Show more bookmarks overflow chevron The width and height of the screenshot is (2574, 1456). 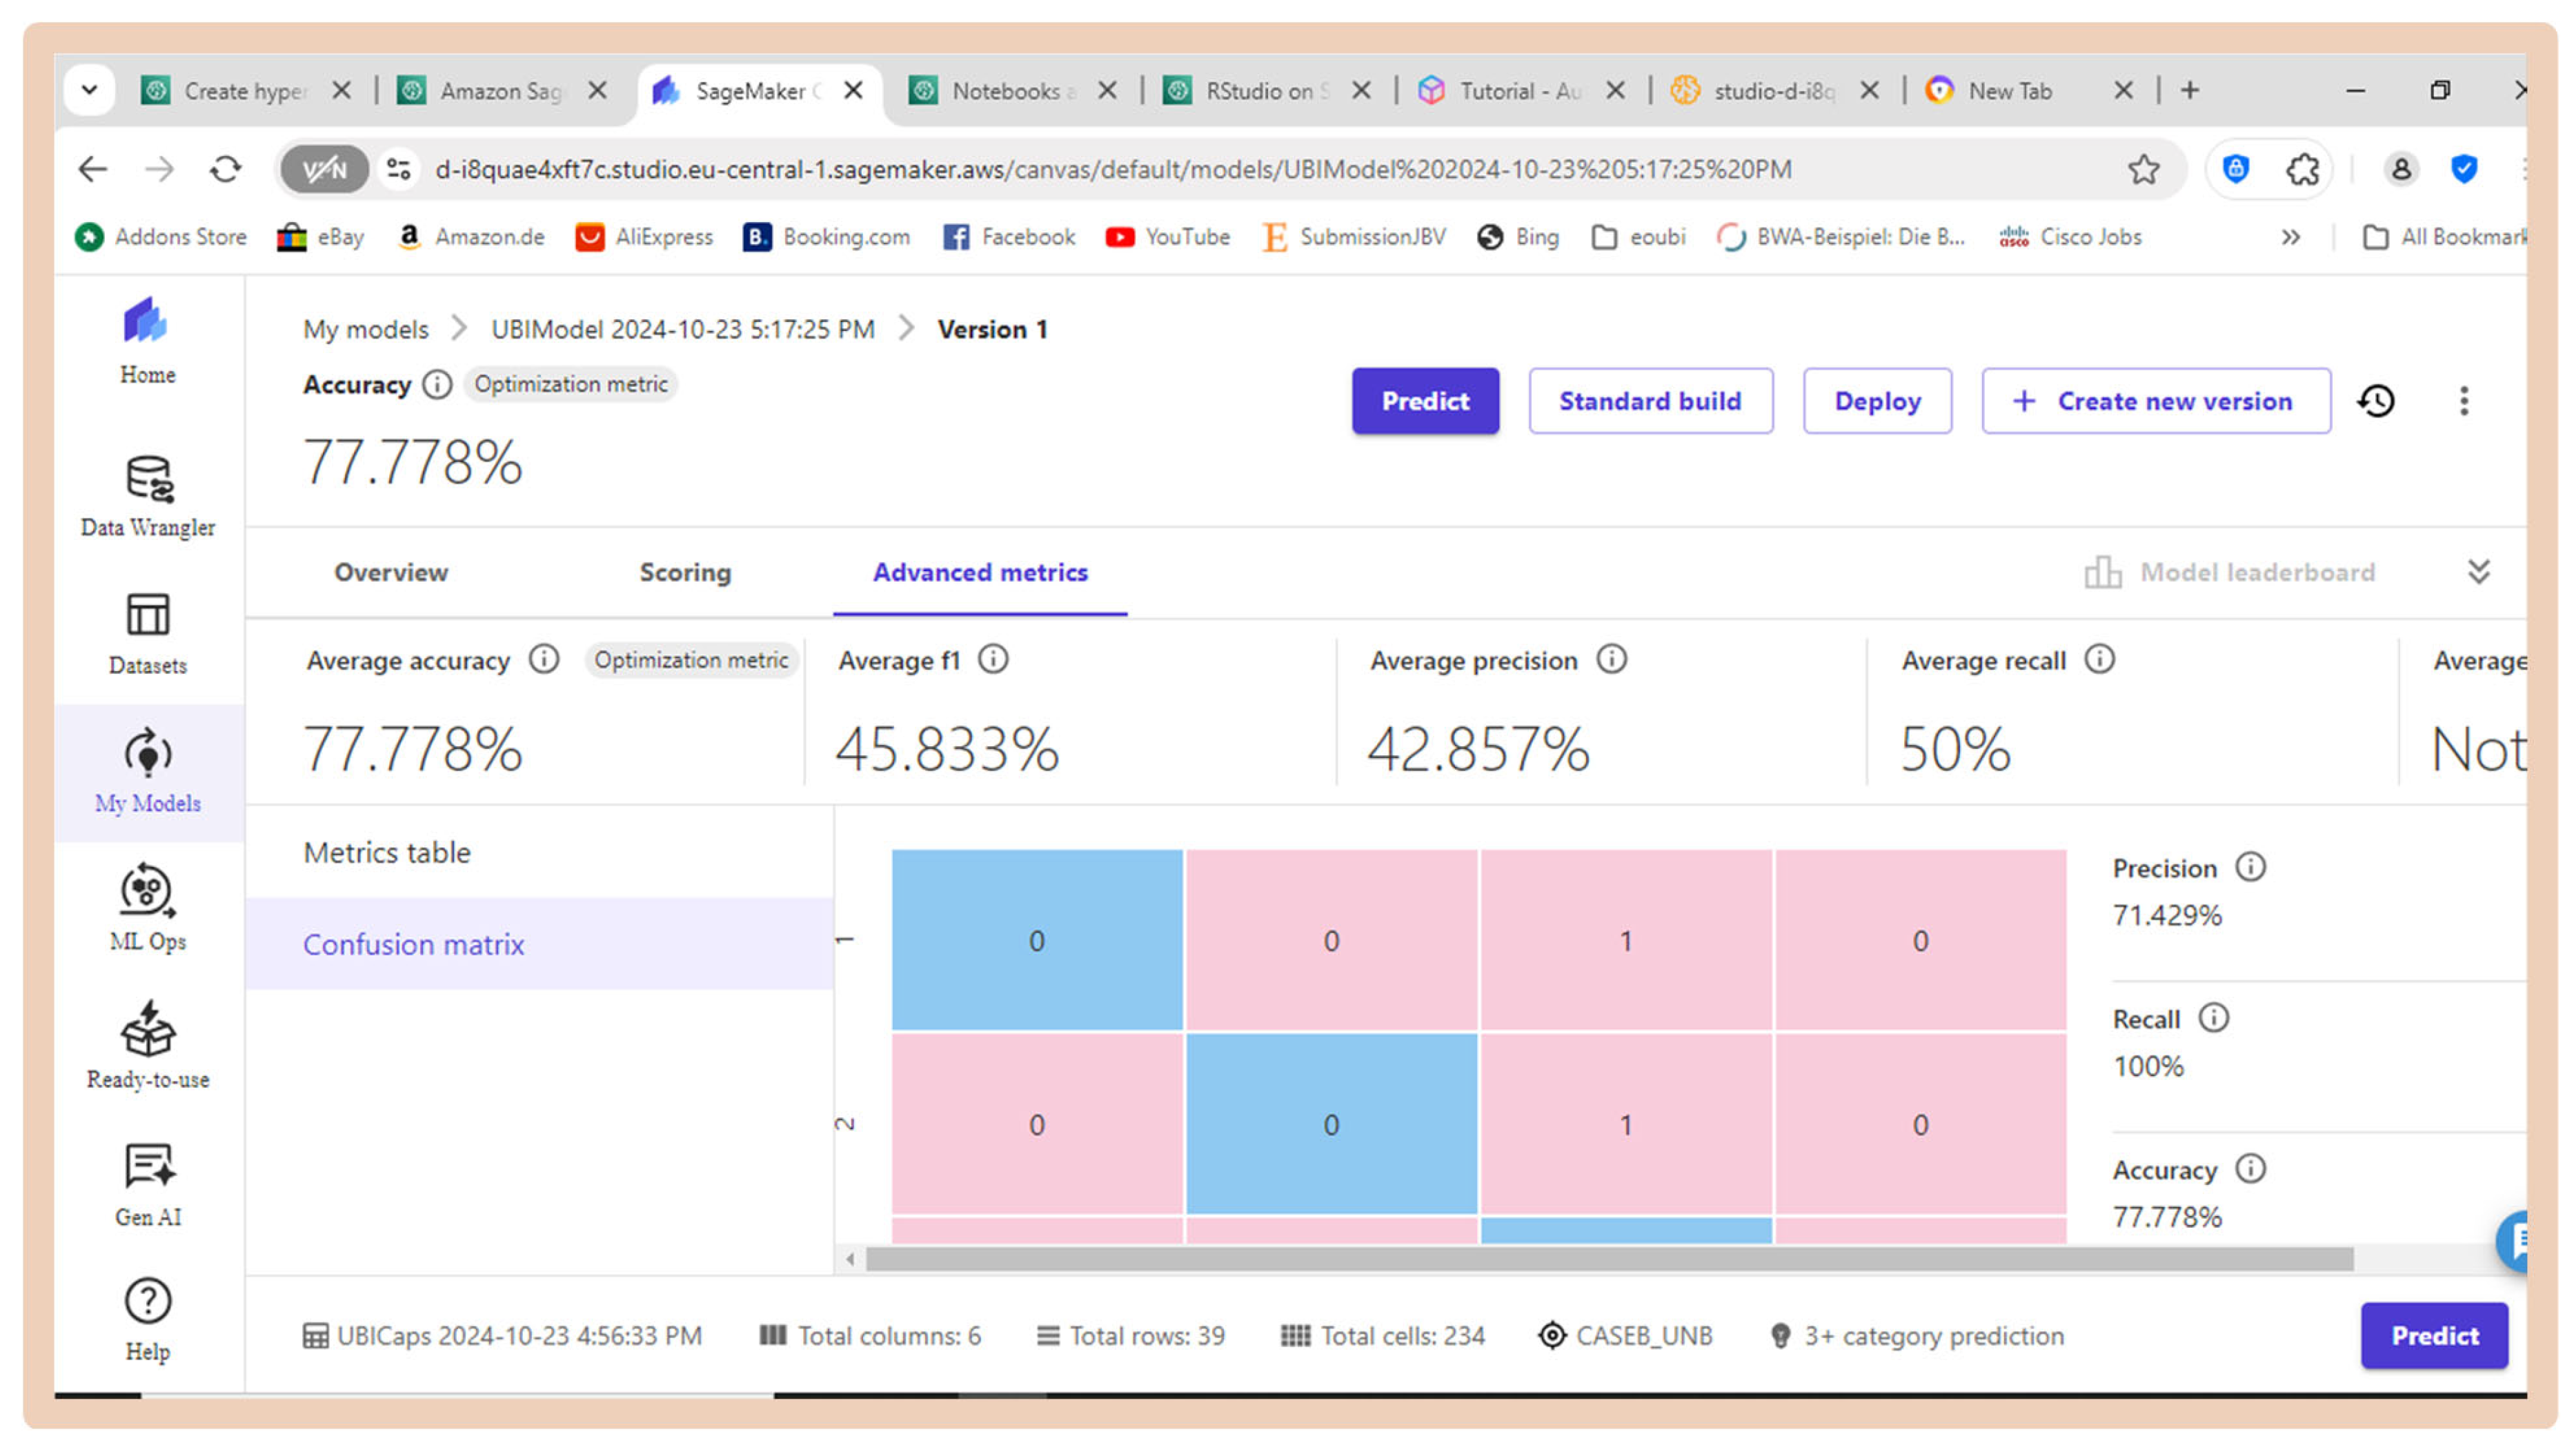(2290, 237)
